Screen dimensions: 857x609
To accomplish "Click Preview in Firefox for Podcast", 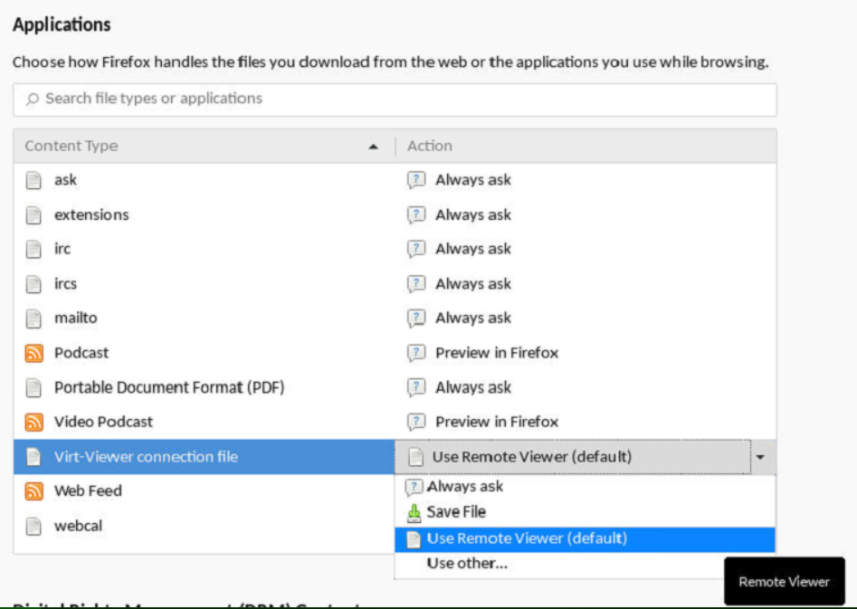I will [496, 353].
